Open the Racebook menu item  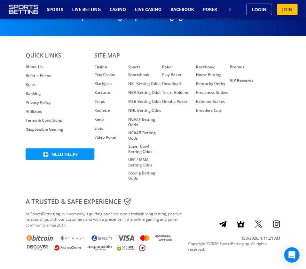pyautogui.click(x=182, y=9)
